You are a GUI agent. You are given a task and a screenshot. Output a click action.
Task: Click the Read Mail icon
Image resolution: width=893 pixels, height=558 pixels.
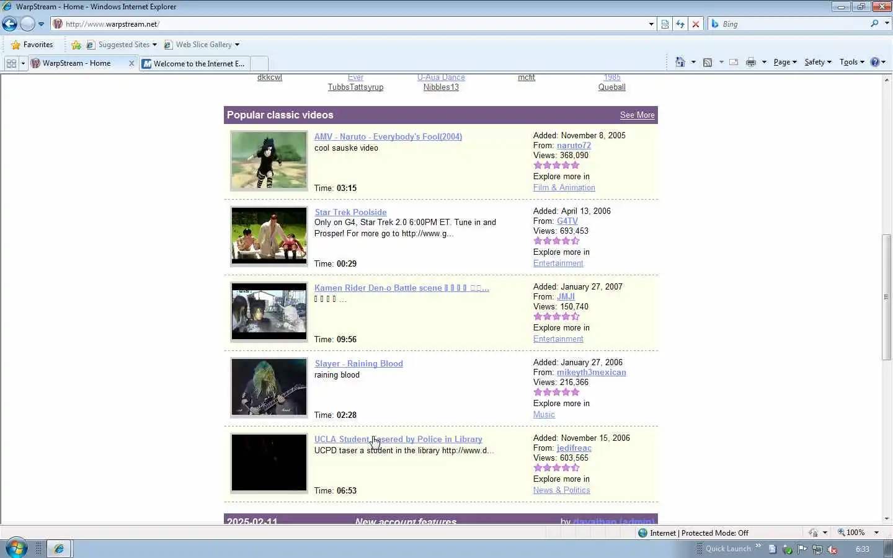(x=734, y=62)
